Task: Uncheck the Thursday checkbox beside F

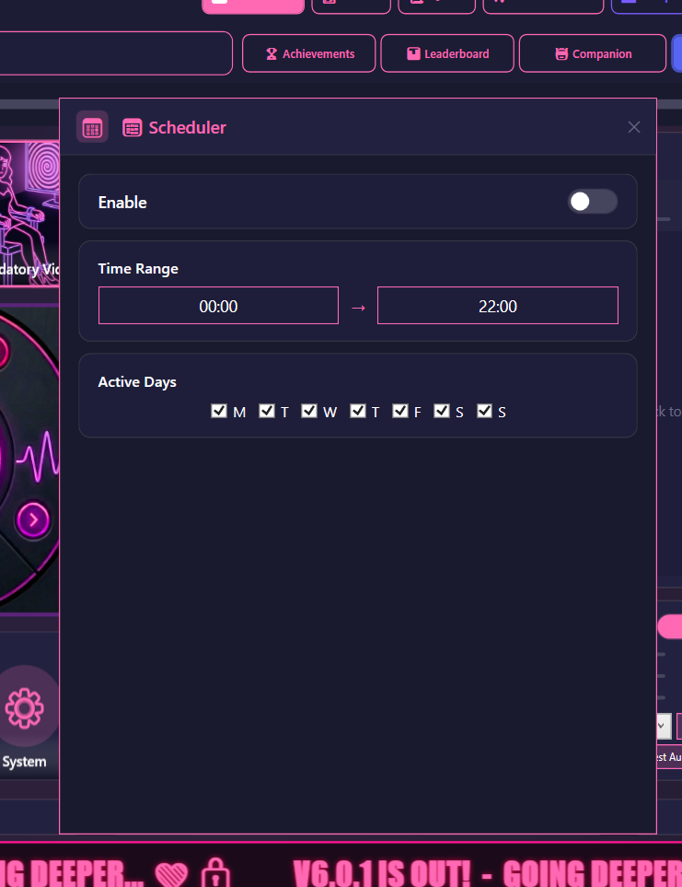Action: [x=358, y=411]
